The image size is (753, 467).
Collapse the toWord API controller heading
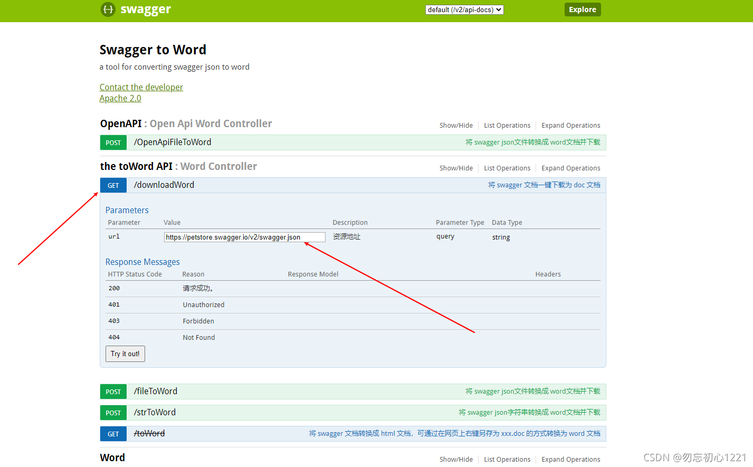click(x=178, y=166)
